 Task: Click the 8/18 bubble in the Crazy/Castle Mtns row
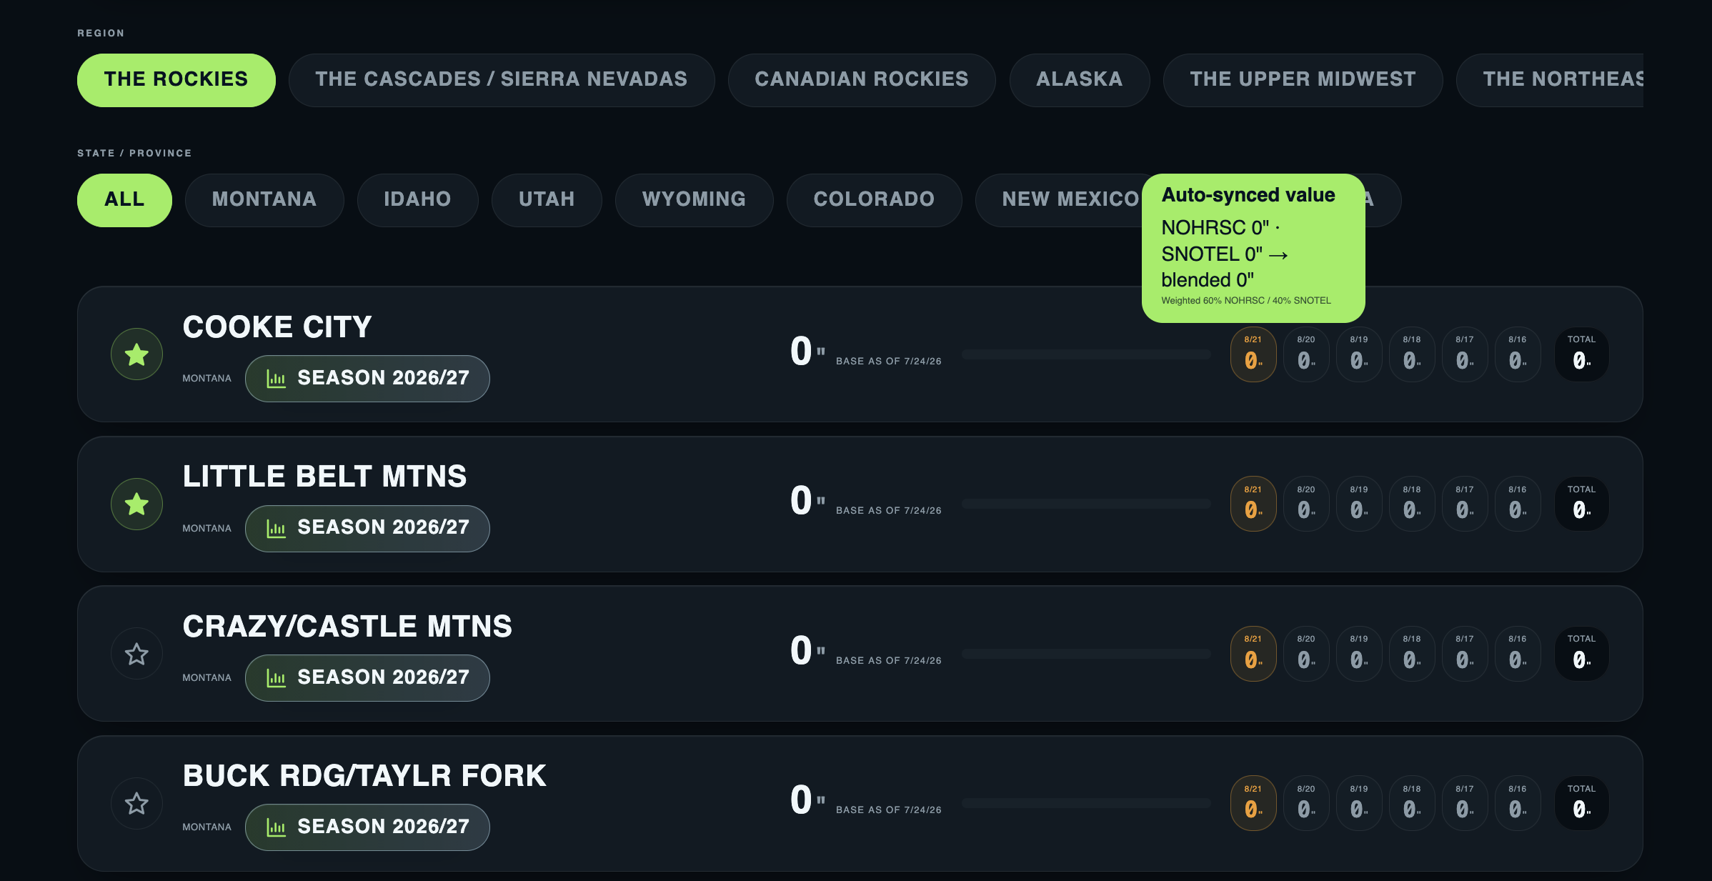coord(1412,654)
